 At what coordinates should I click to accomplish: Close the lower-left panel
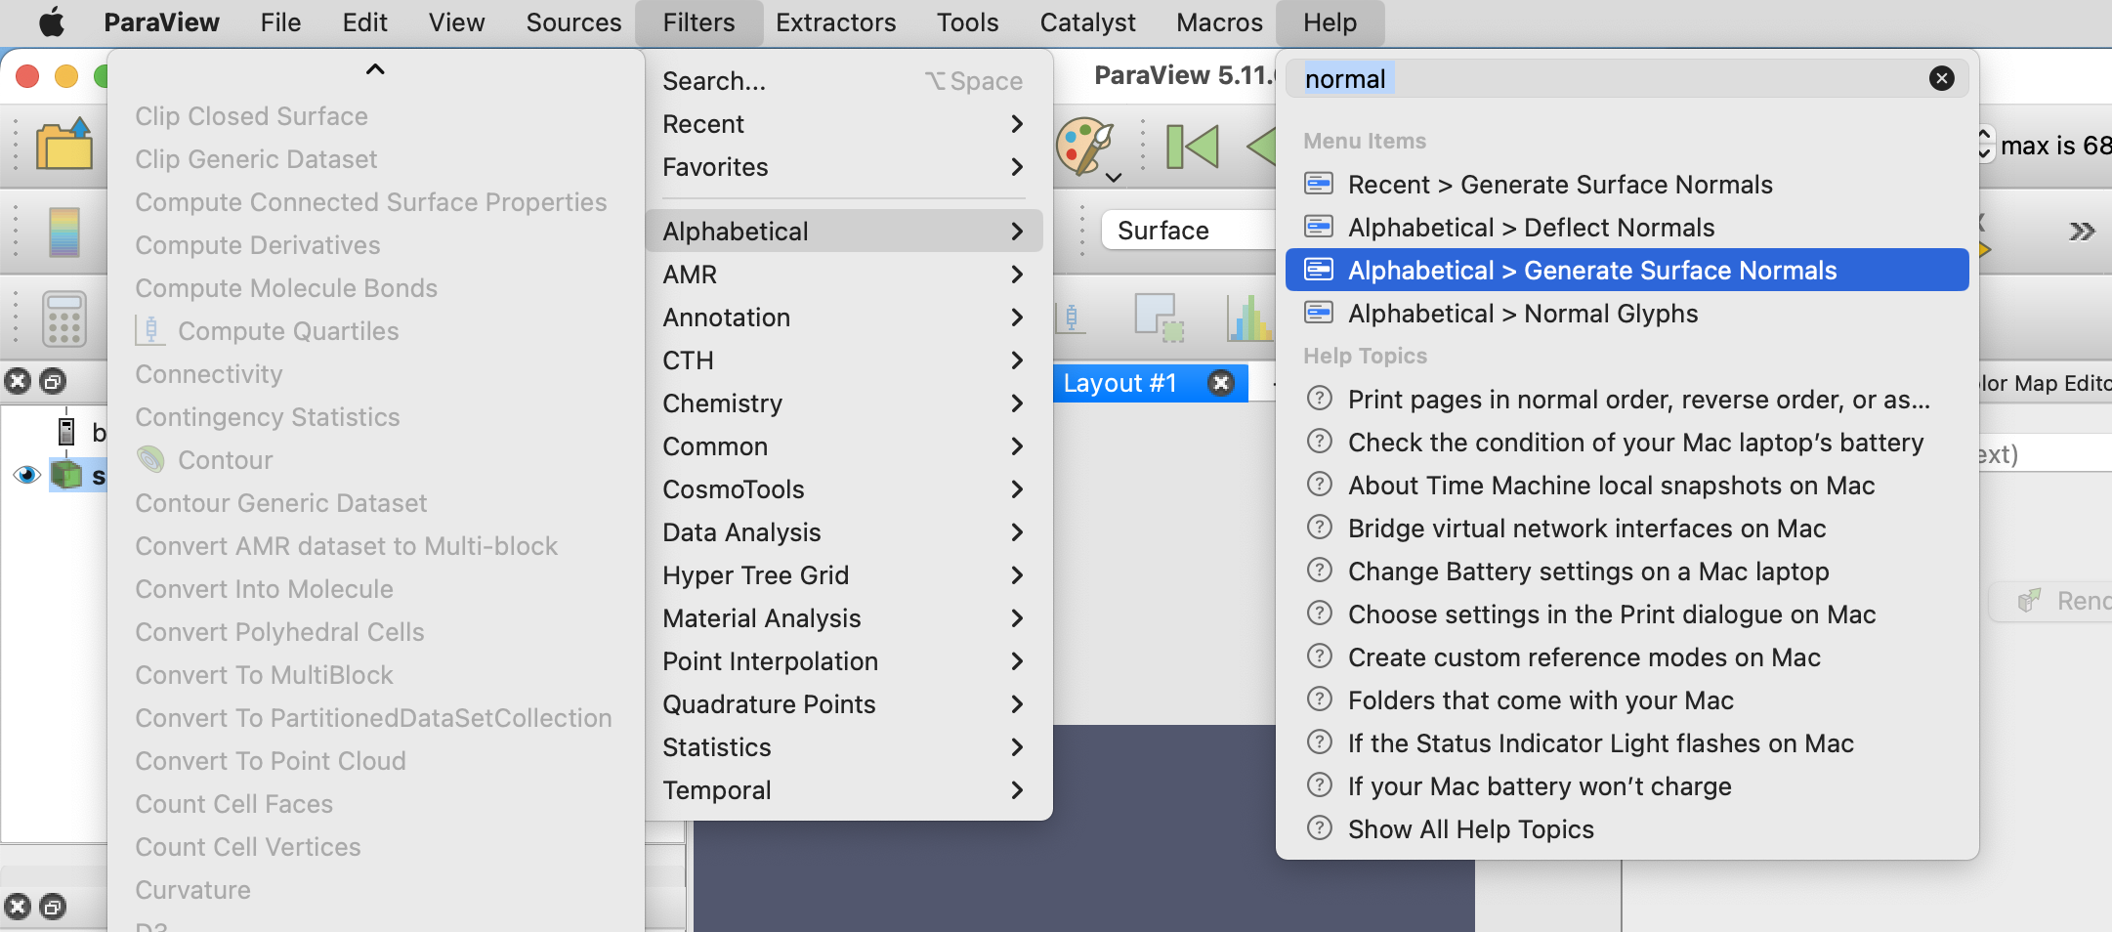point(18,907)
